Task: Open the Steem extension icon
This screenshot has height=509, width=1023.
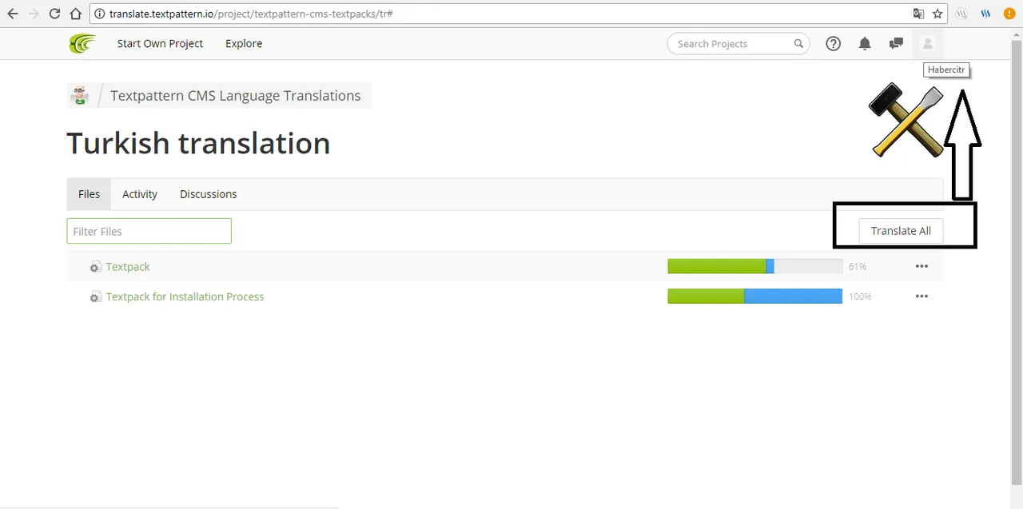Action: (985, 14)
